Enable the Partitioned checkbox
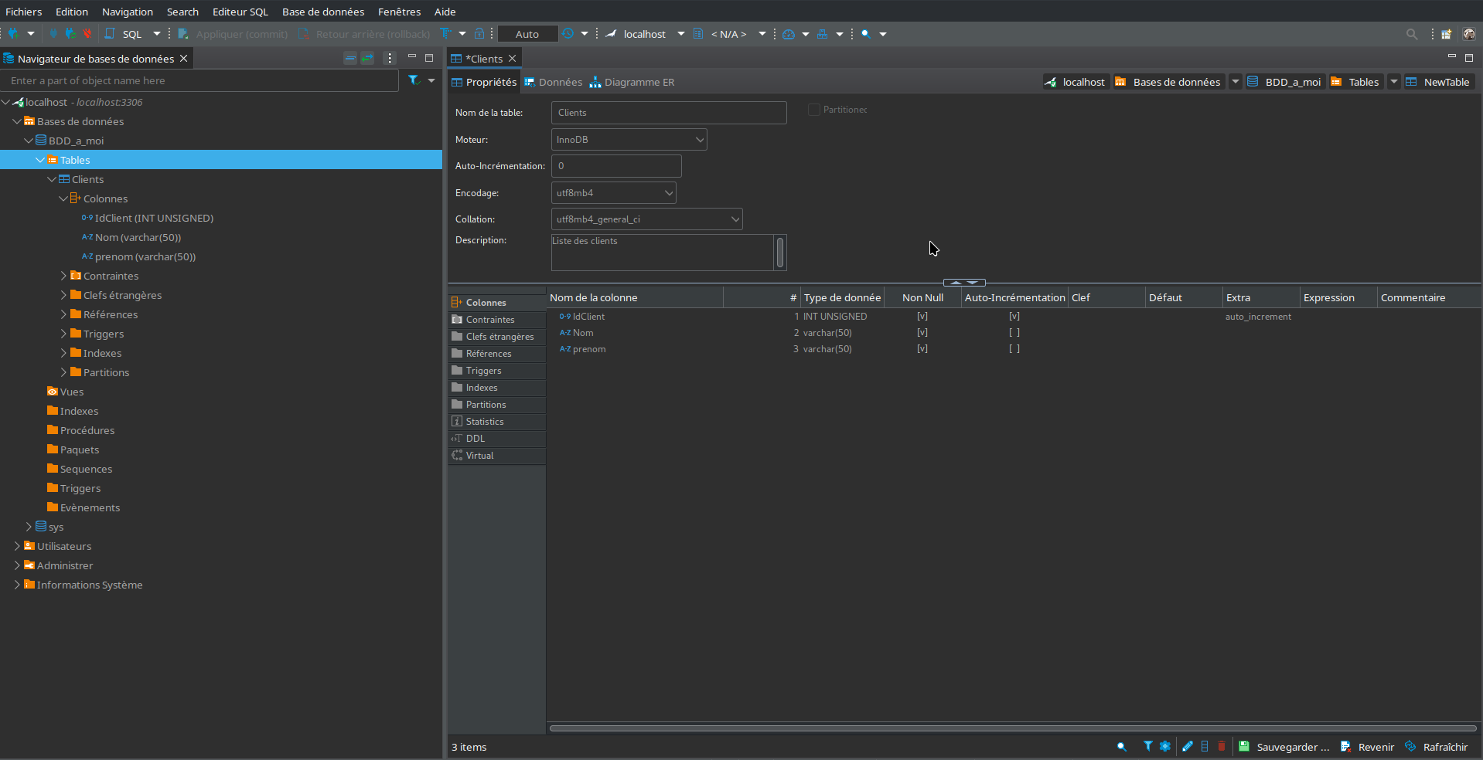The width and height of the screenshot is (1483, 760). (x=814, y=110)
